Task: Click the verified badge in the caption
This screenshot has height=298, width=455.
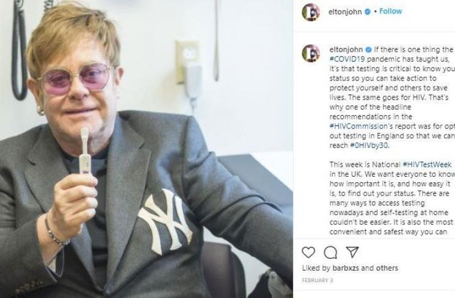Action: tap(368, 49)
